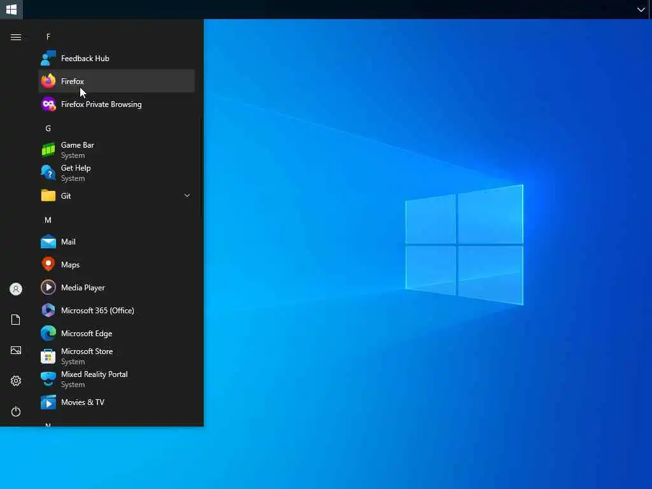652x489 pixels.
Task: Click the Maps label text
Action: pyautogui.click(x=70, y=265)
